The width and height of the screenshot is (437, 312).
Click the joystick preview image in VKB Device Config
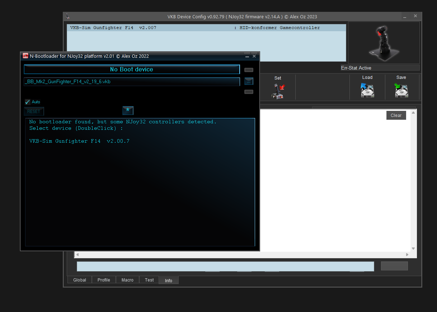[384, 43]
